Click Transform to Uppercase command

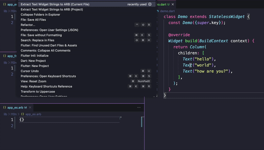click(38, 91)
